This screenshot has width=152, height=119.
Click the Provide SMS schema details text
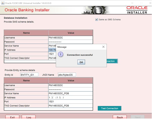point(19,22)
